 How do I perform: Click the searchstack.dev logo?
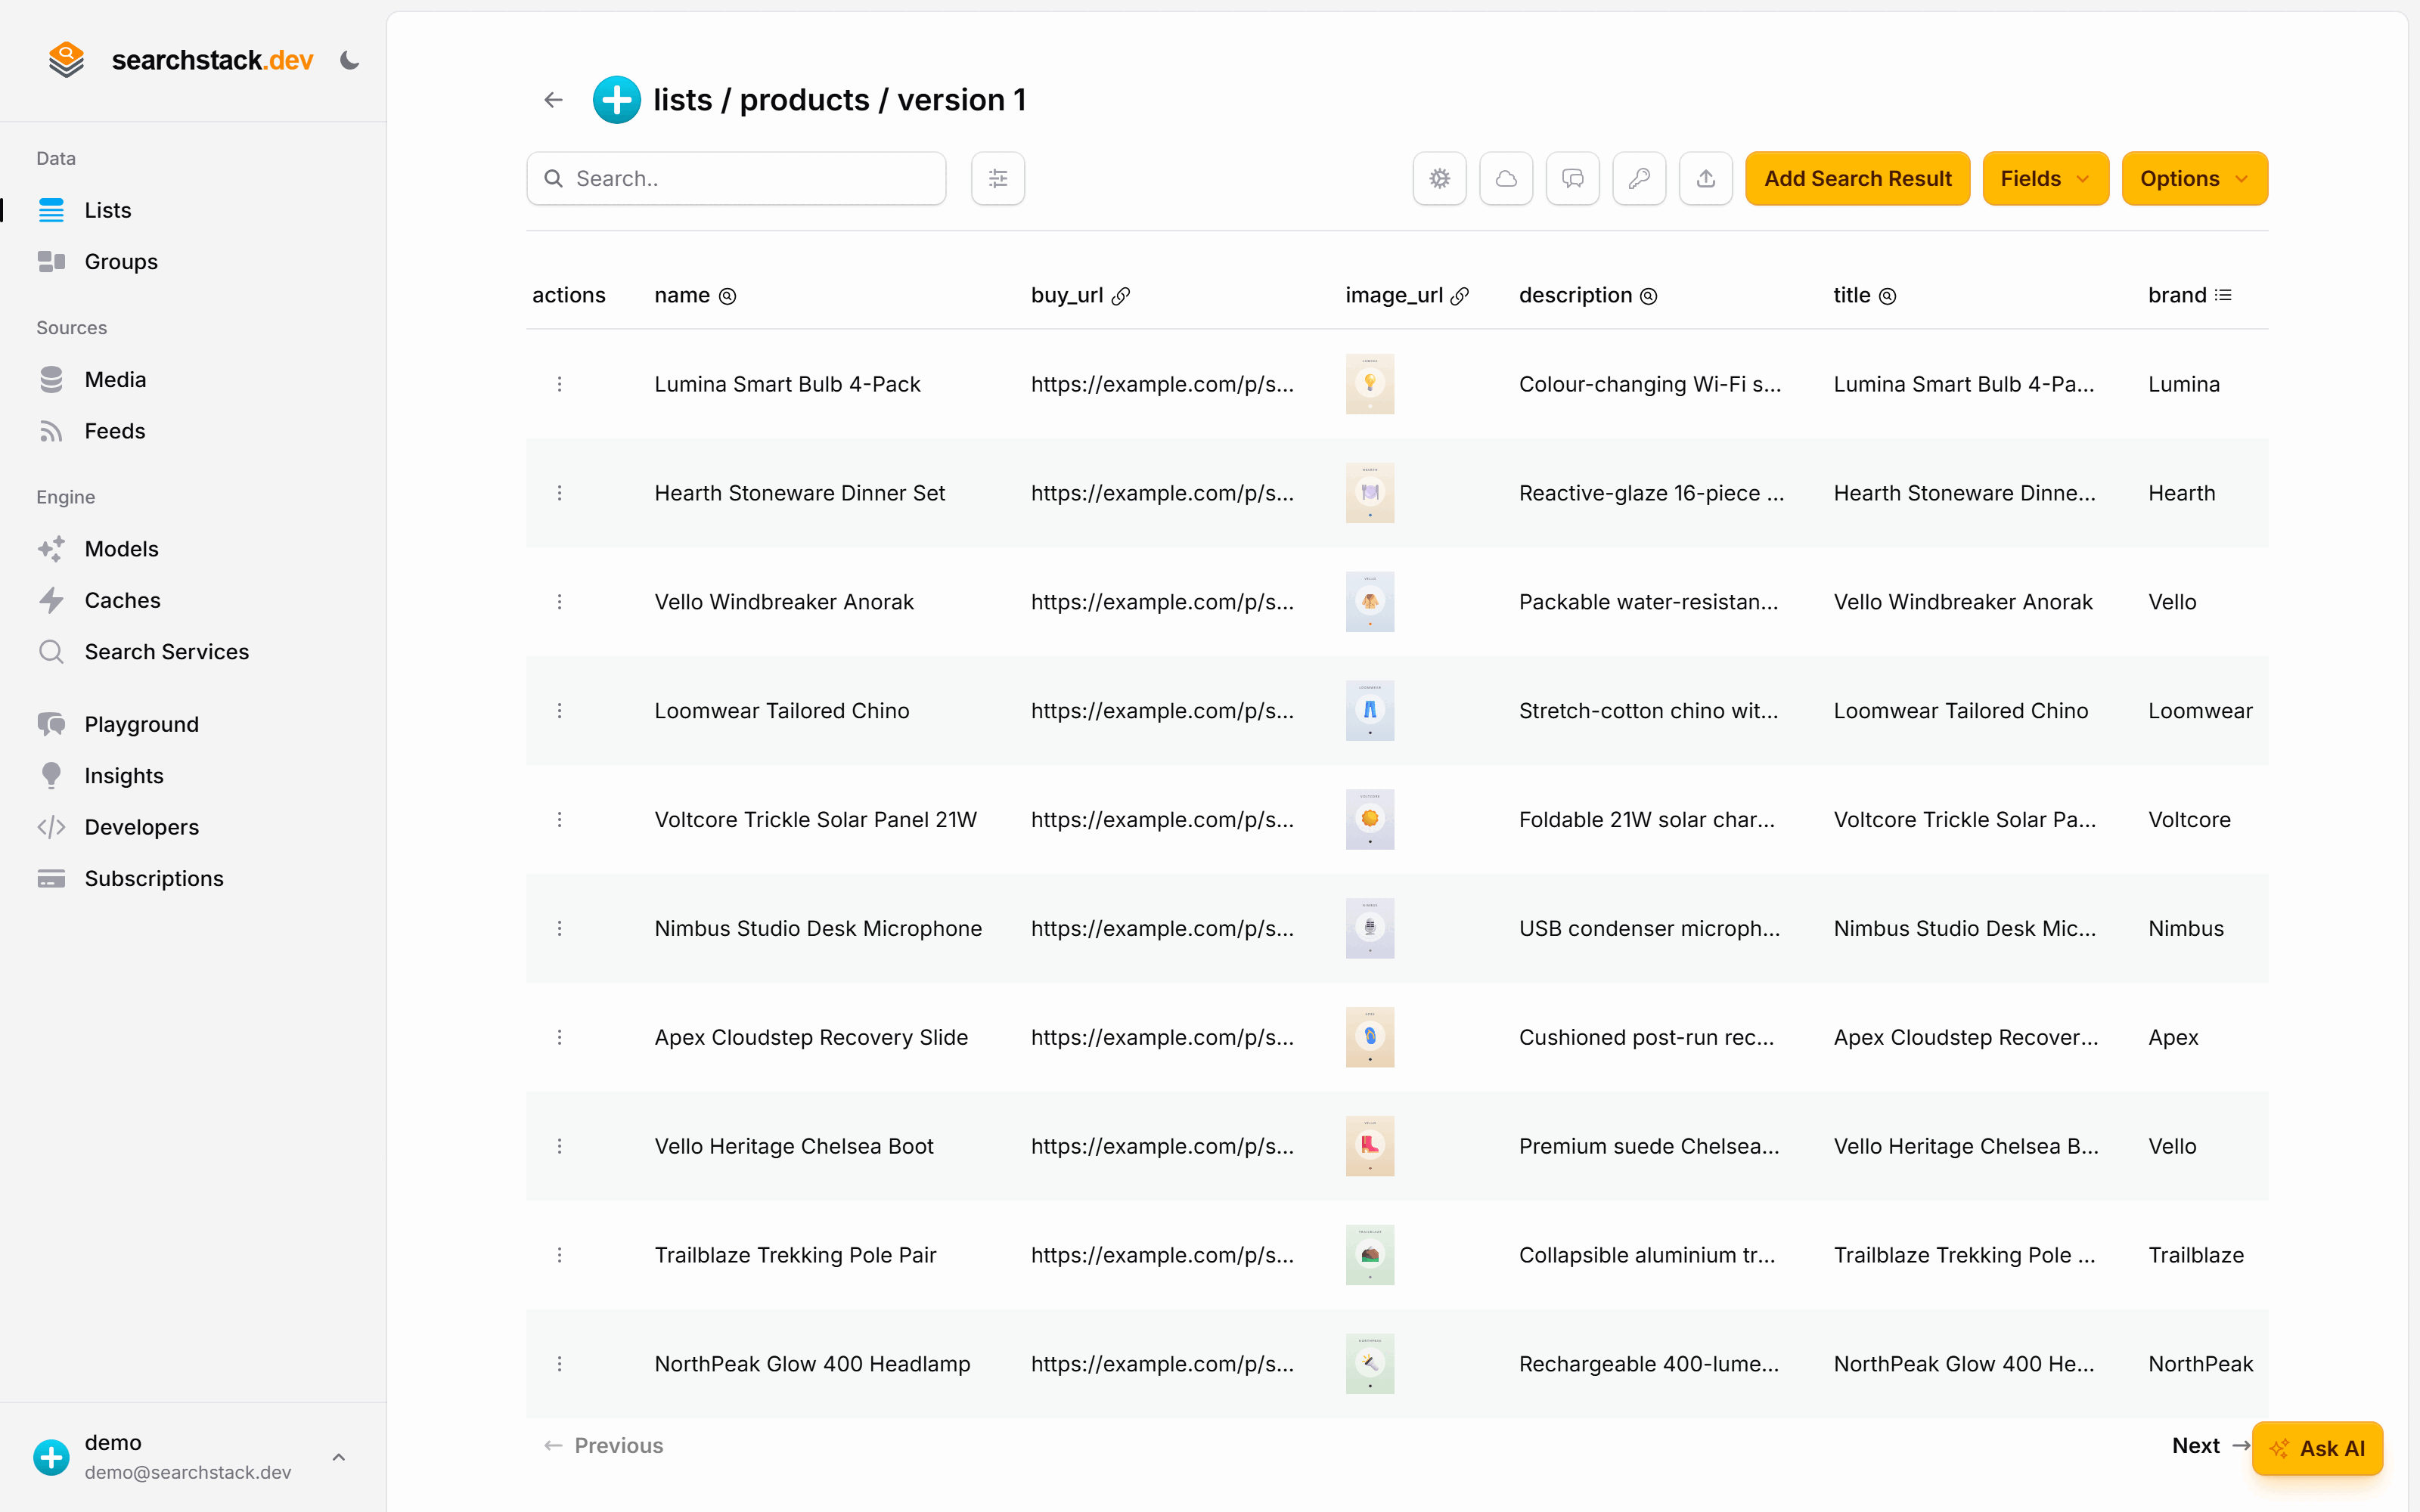point(180,60)
